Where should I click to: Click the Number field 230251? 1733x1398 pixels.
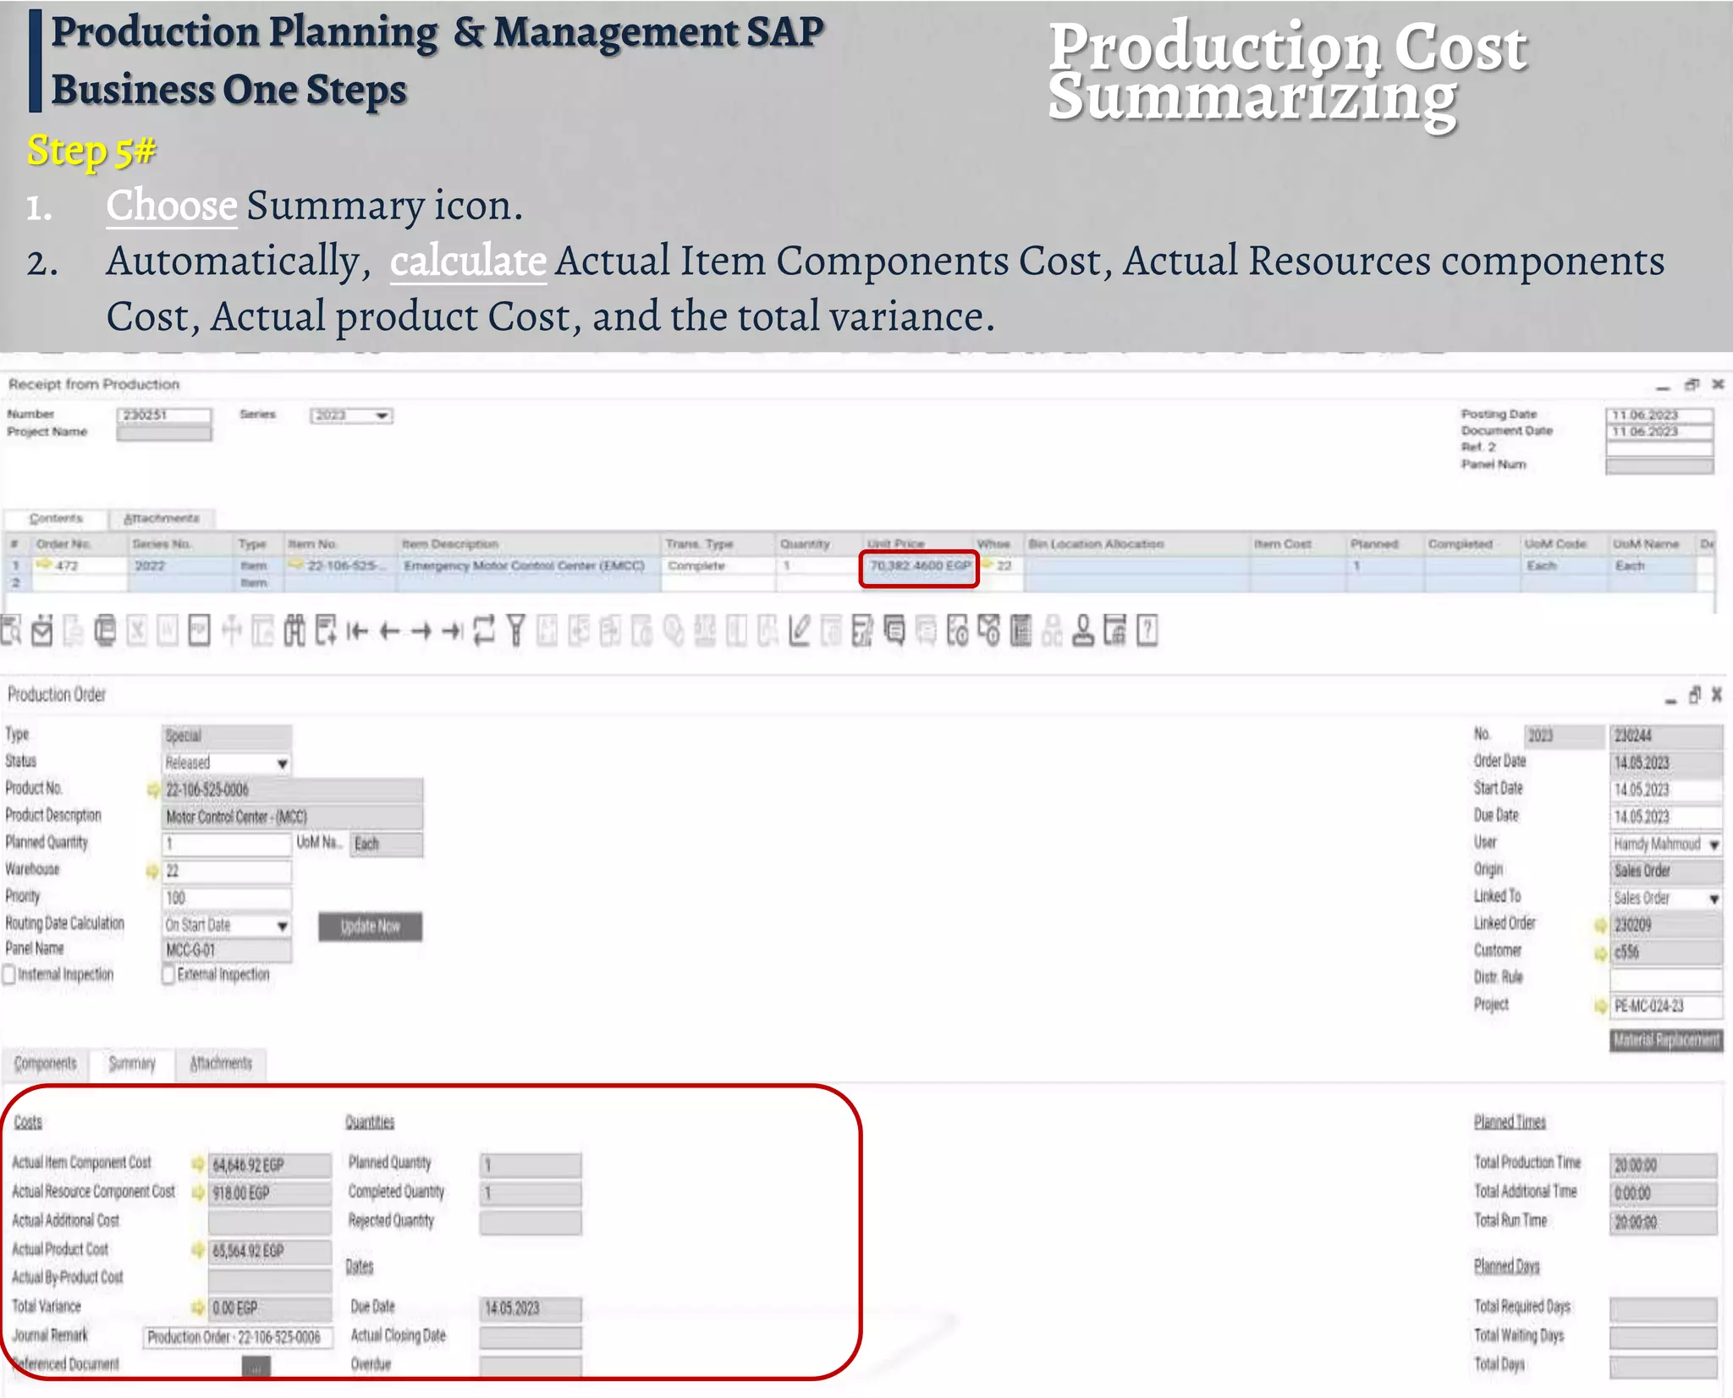pyautogui.click(x=164, y=416)
